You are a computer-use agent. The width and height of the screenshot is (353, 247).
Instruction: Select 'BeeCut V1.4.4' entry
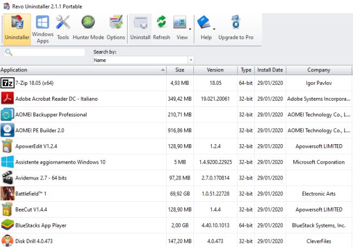[31, 209]
